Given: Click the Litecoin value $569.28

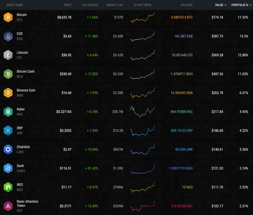Looking at the screenshot, I should tap(217, 55).
